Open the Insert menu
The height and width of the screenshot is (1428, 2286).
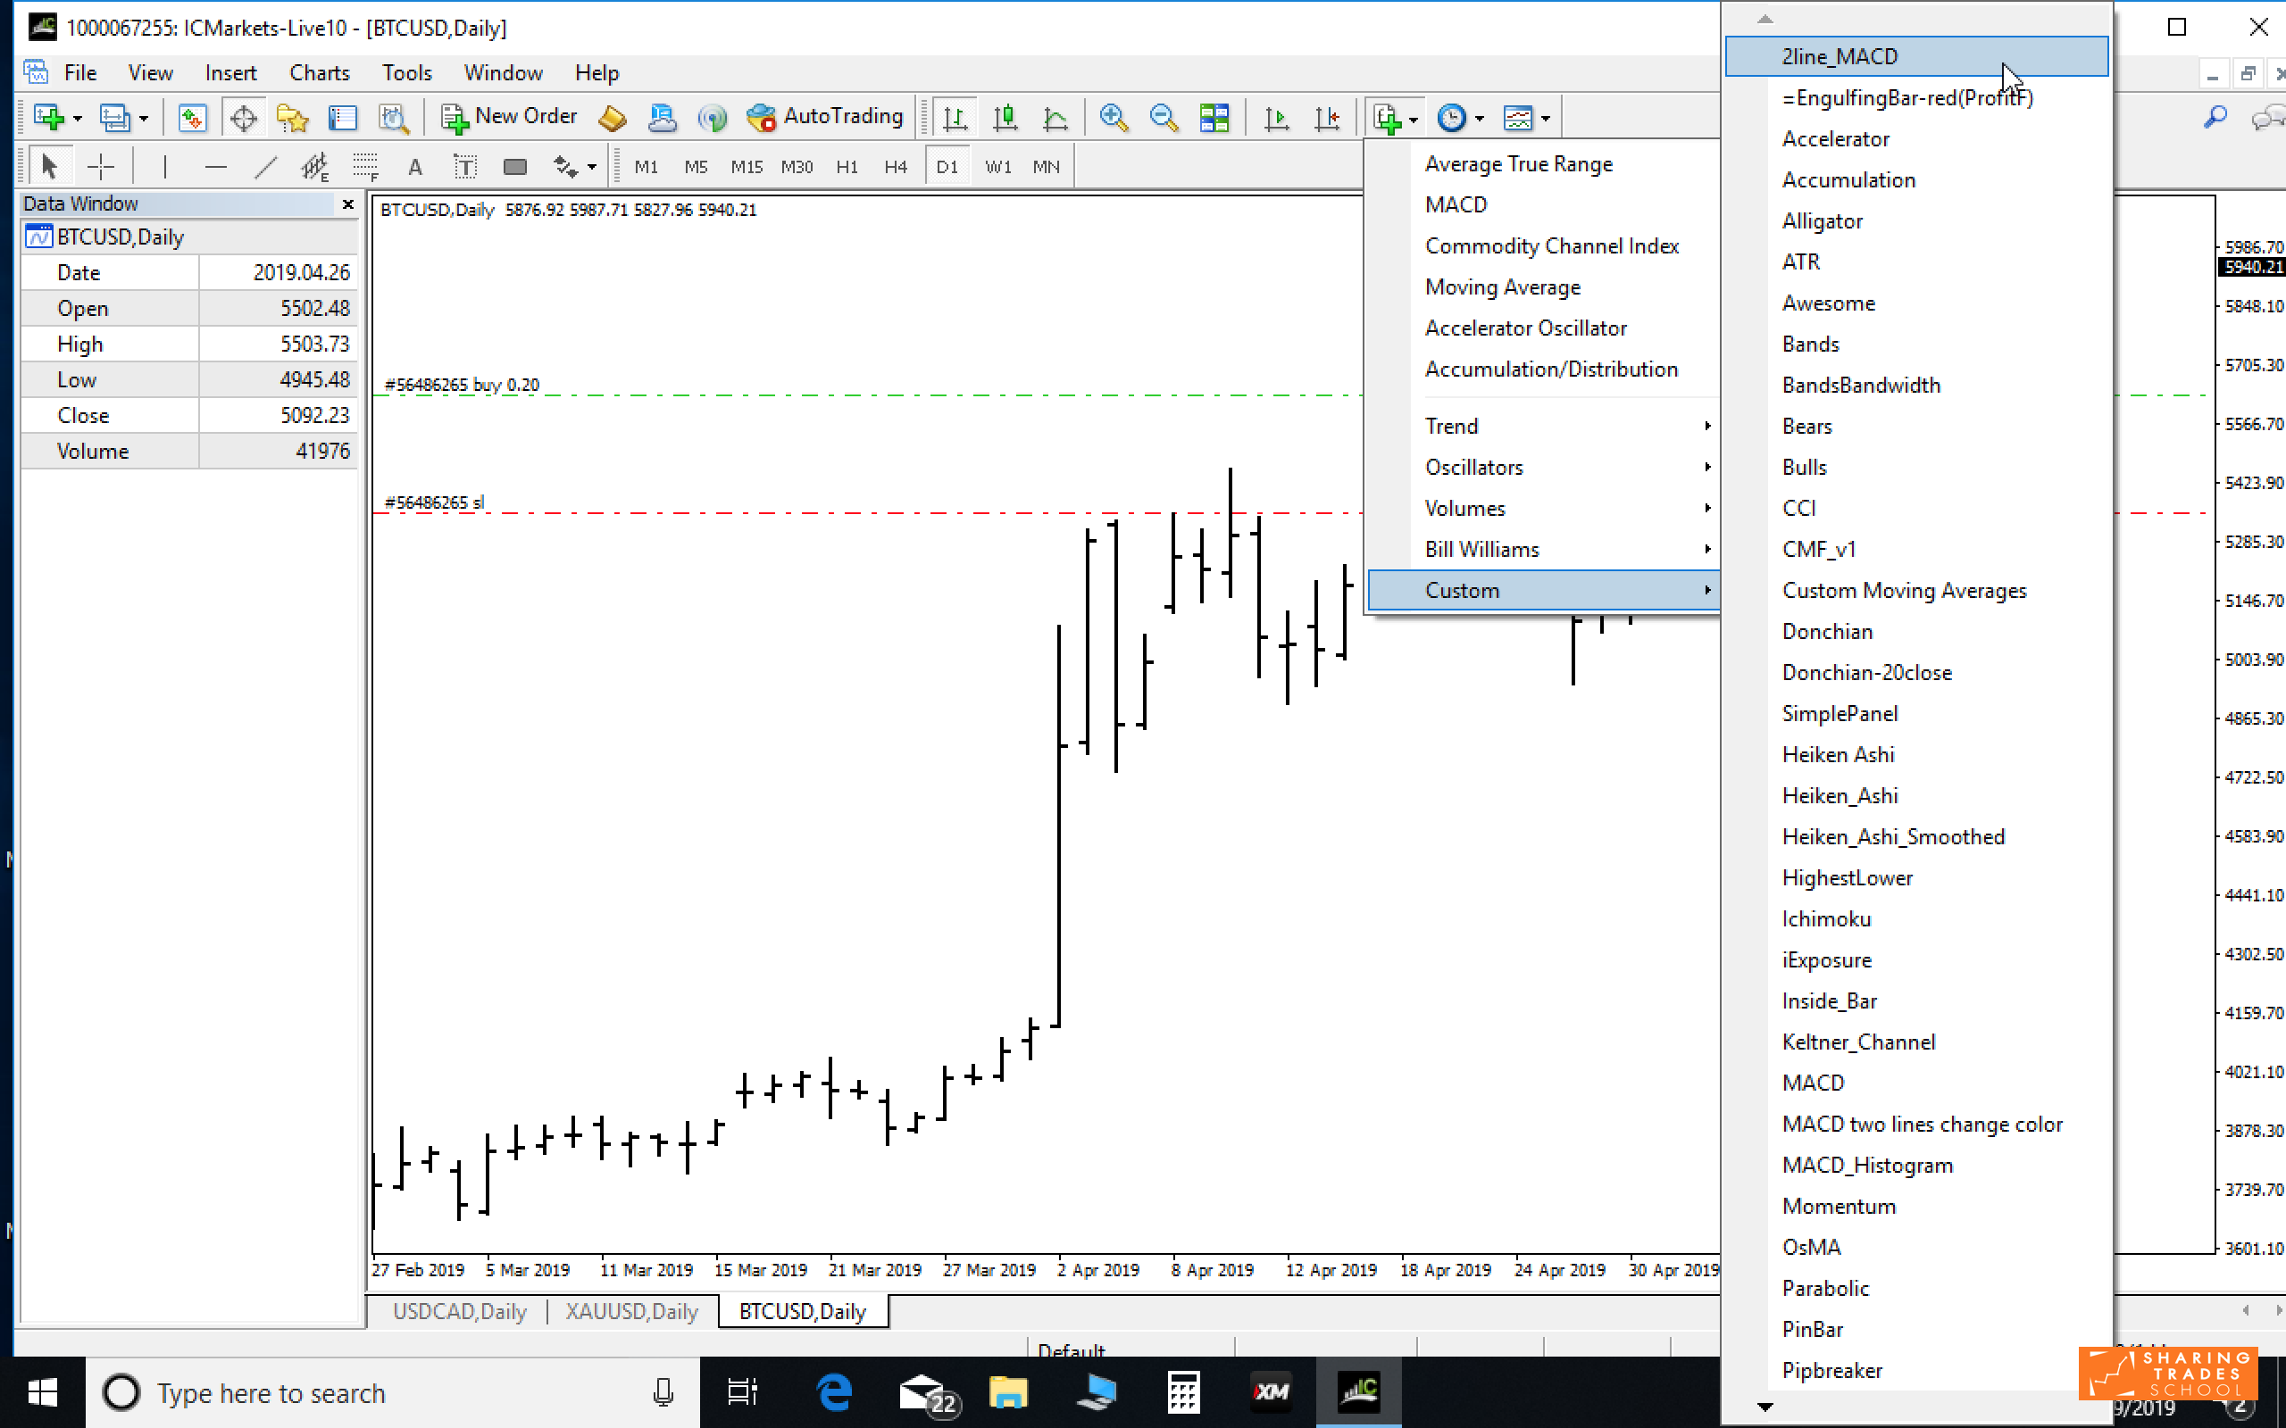230,72
